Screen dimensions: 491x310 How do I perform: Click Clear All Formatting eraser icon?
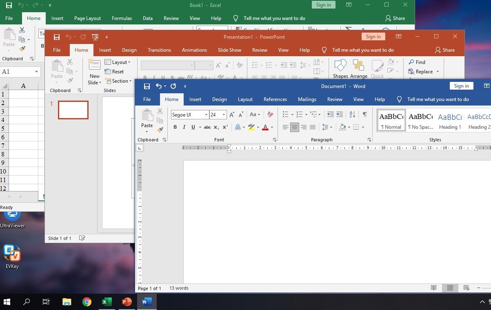pos(270,114)
